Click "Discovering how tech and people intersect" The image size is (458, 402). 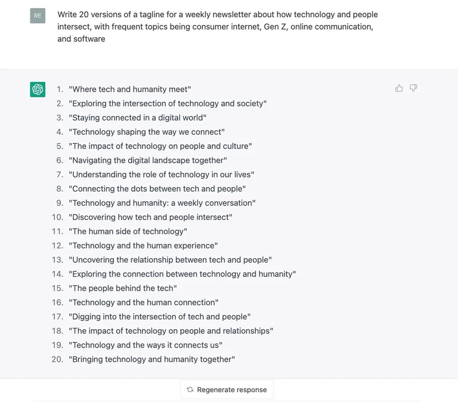click(x=151, y=217)
